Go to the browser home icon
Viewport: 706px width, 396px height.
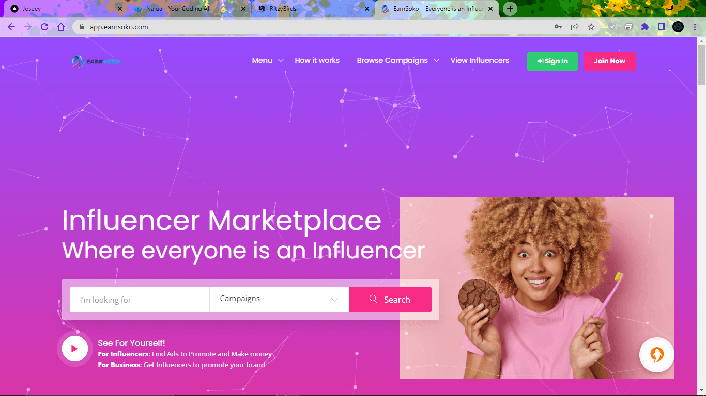tap(61, 27)
